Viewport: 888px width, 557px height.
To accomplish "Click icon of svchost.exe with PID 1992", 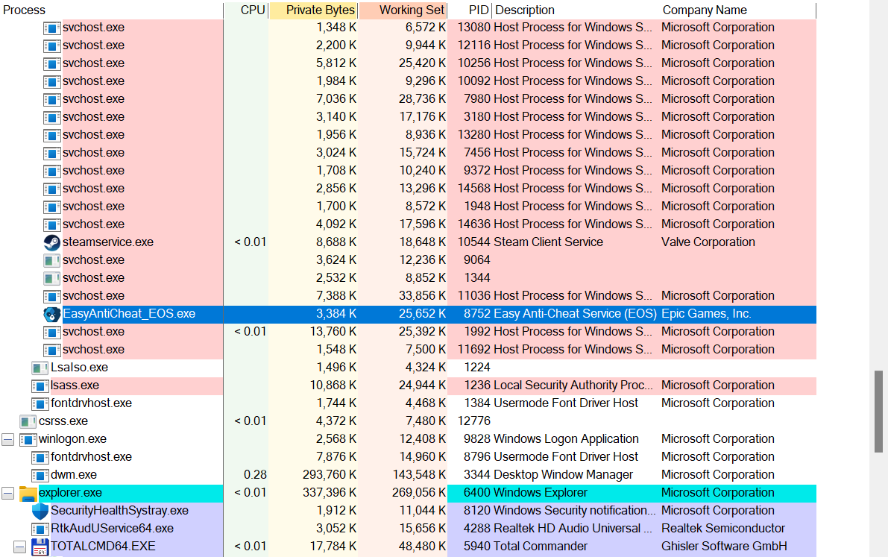I will tap(52, 332).
